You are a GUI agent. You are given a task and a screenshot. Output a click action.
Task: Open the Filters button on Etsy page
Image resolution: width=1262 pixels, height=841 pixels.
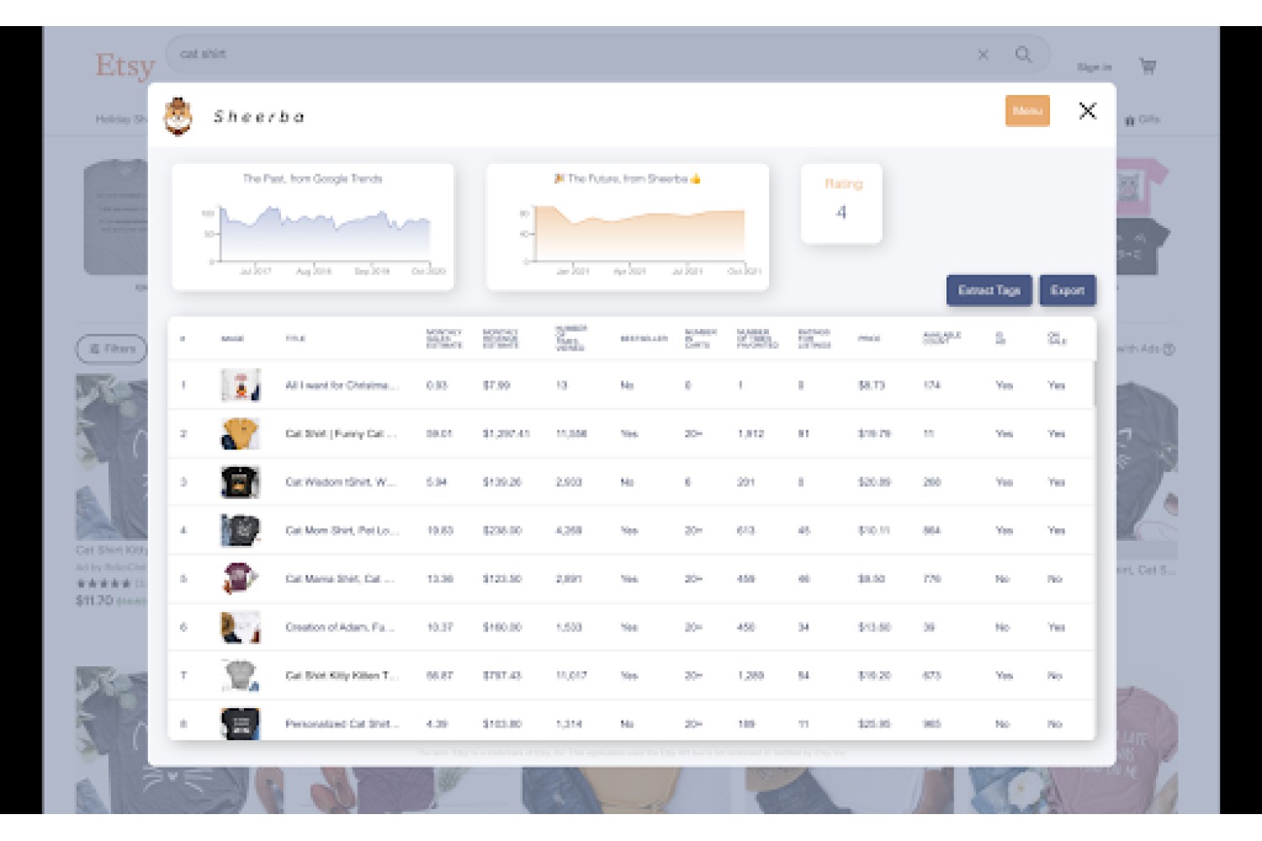tap(112, 348)
